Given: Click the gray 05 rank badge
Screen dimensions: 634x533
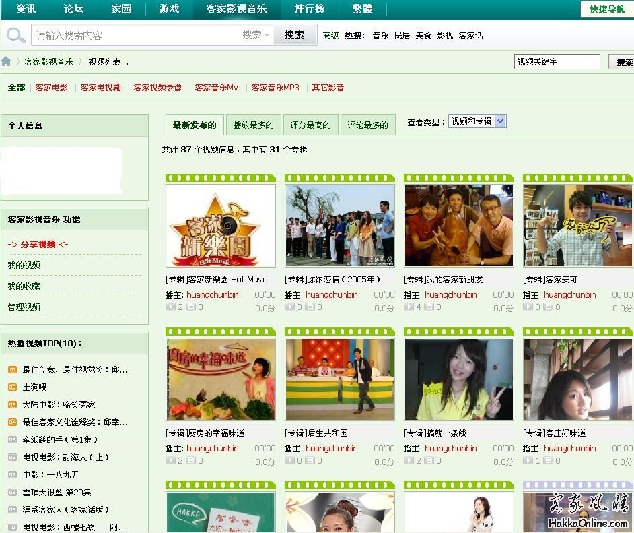Looking at the screenshot, I should 12,440.
